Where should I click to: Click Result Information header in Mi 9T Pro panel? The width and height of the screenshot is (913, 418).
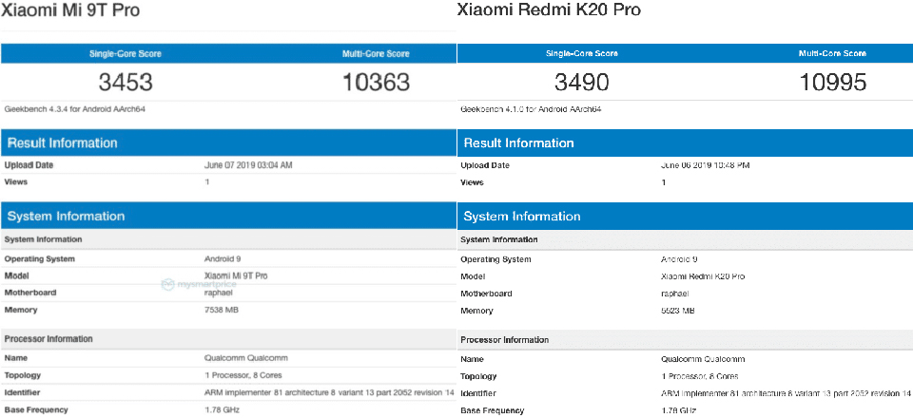227,143
